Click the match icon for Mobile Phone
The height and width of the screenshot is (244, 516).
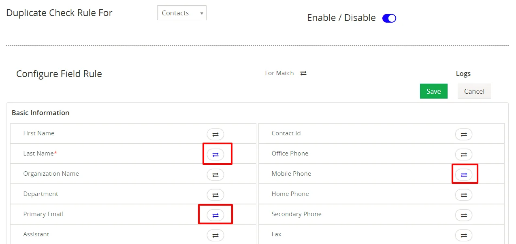464,175
